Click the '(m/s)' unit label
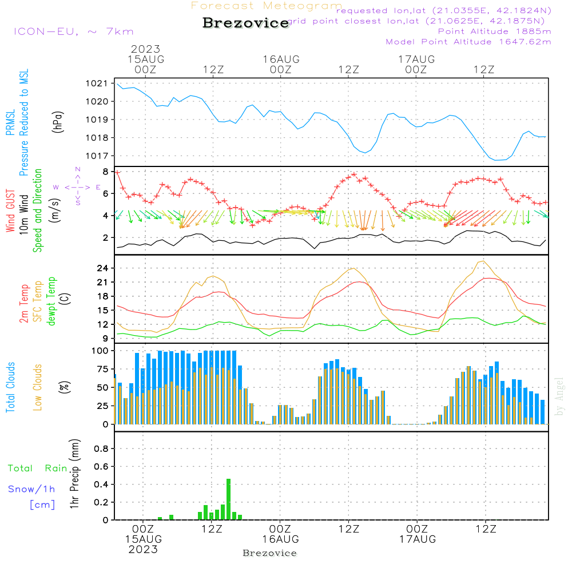 55,210
